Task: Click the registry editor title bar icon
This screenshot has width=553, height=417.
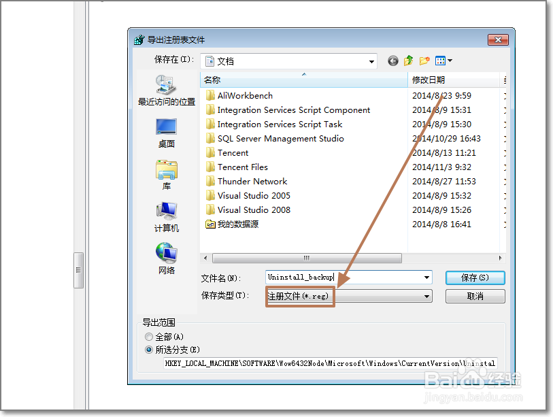Action: (x=139, y=39)
